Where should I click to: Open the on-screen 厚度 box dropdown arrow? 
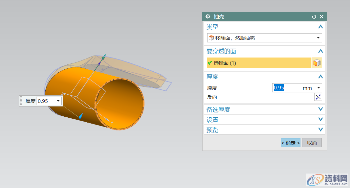(58, 101)
